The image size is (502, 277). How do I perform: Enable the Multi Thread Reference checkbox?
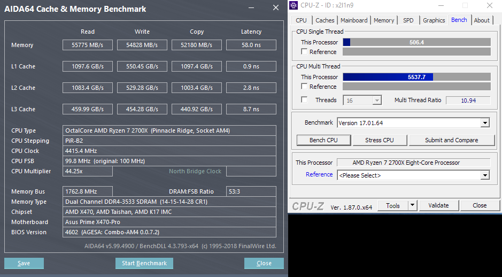pos(305,87)
